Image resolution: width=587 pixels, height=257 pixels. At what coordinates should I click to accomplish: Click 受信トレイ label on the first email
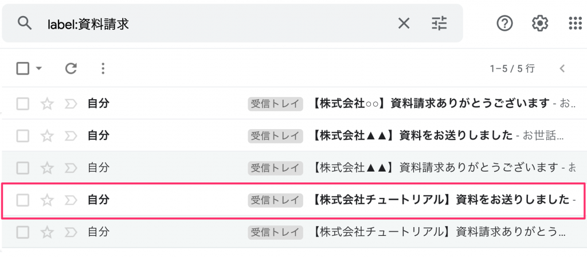click(x=275, y=104)
